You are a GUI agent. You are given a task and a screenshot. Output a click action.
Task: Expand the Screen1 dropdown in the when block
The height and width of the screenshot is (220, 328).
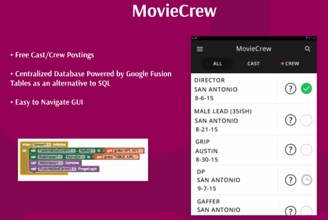coord(42,145)
